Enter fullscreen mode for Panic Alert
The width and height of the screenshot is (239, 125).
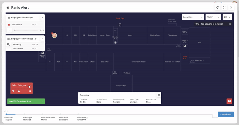[x=224, y=7]
